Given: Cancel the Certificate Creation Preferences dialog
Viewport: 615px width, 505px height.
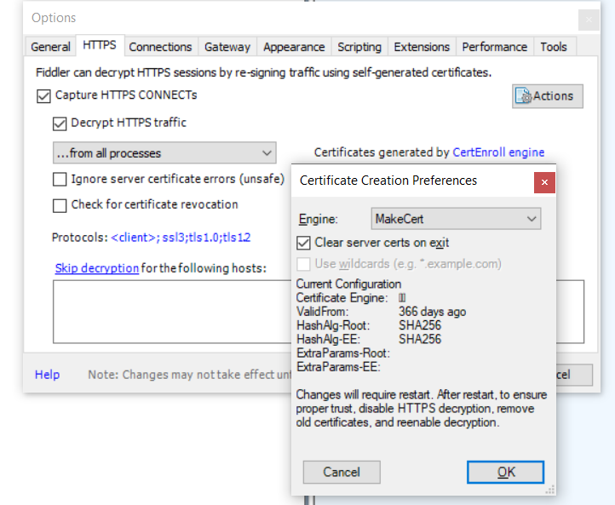Looking at the screenshot, I should pos(342,472).
